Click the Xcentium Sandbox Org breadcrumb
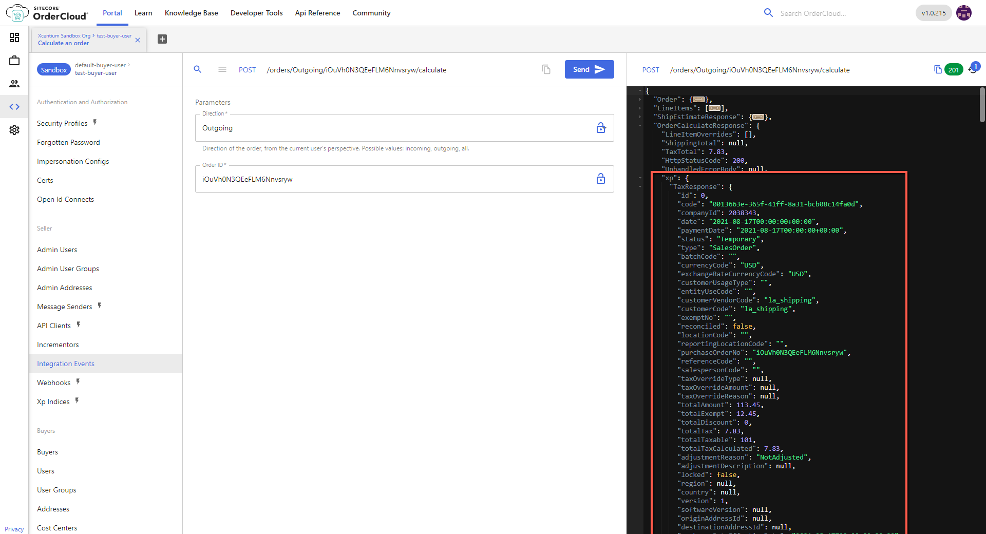The image size is (986, 534). pos(64,36)
